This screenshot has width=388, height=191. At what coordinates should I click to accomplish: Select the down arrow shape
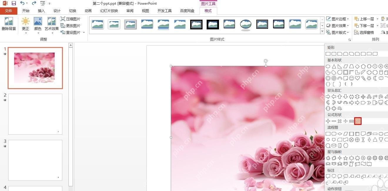point(346,97)
